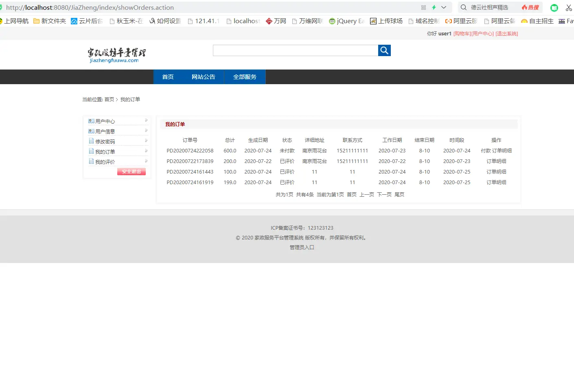Open 订单明细 for order PD20200724161443
The width and height of the screenshot is (574, 374).
[496, 172]
